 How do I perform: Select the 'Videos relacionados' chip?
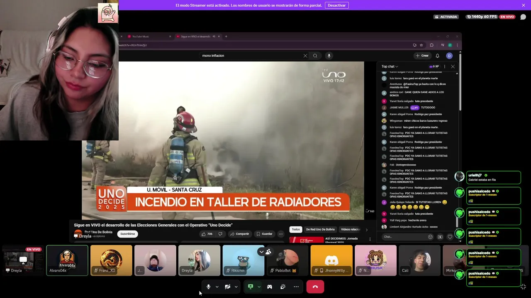[x=350, y=229]
